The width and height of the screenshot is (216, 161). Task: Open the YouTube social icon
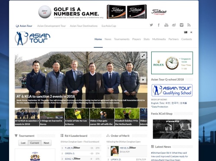click(166, 25)
